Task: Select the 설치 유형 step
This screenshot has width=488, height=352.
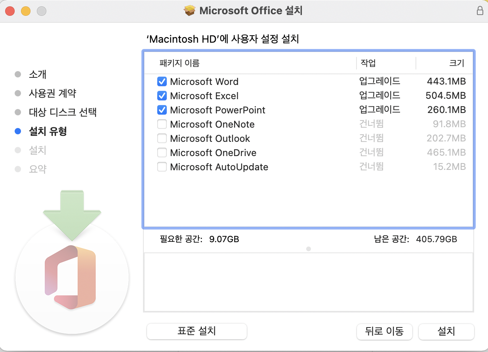Action: pyautogui.click(x=48, y=131)
